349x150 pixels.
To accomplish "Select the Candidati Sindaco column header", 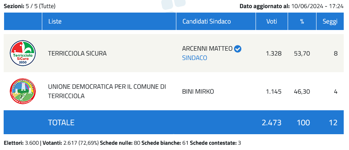I will point(206,21).
